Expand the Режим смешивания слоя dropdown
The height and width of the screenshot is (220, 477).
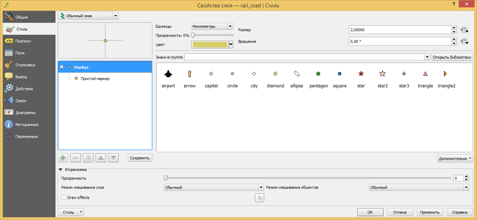(214, 187)
